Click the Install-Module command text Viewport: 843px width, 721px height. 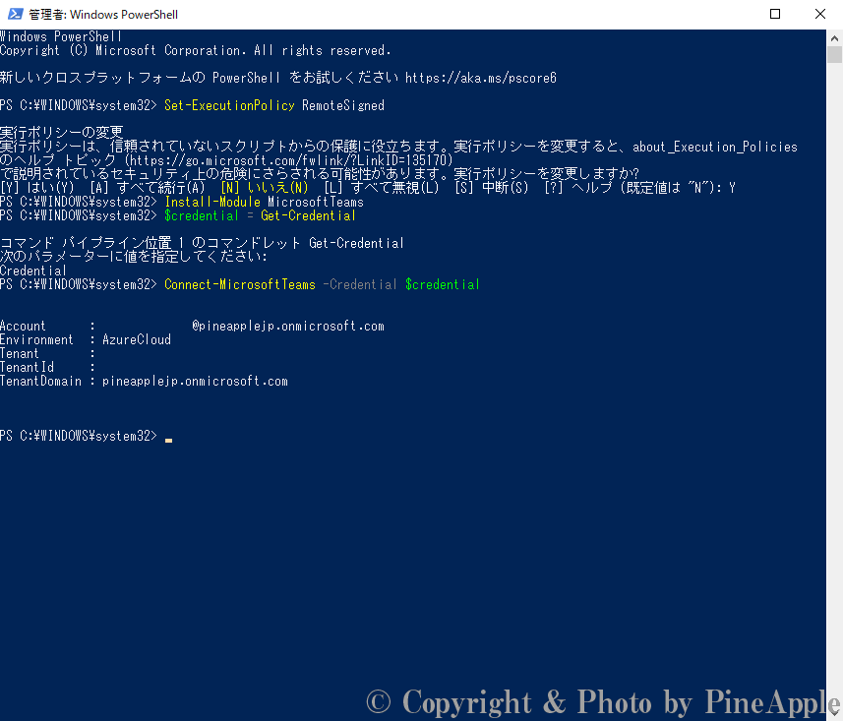click(x=212, y=202)
